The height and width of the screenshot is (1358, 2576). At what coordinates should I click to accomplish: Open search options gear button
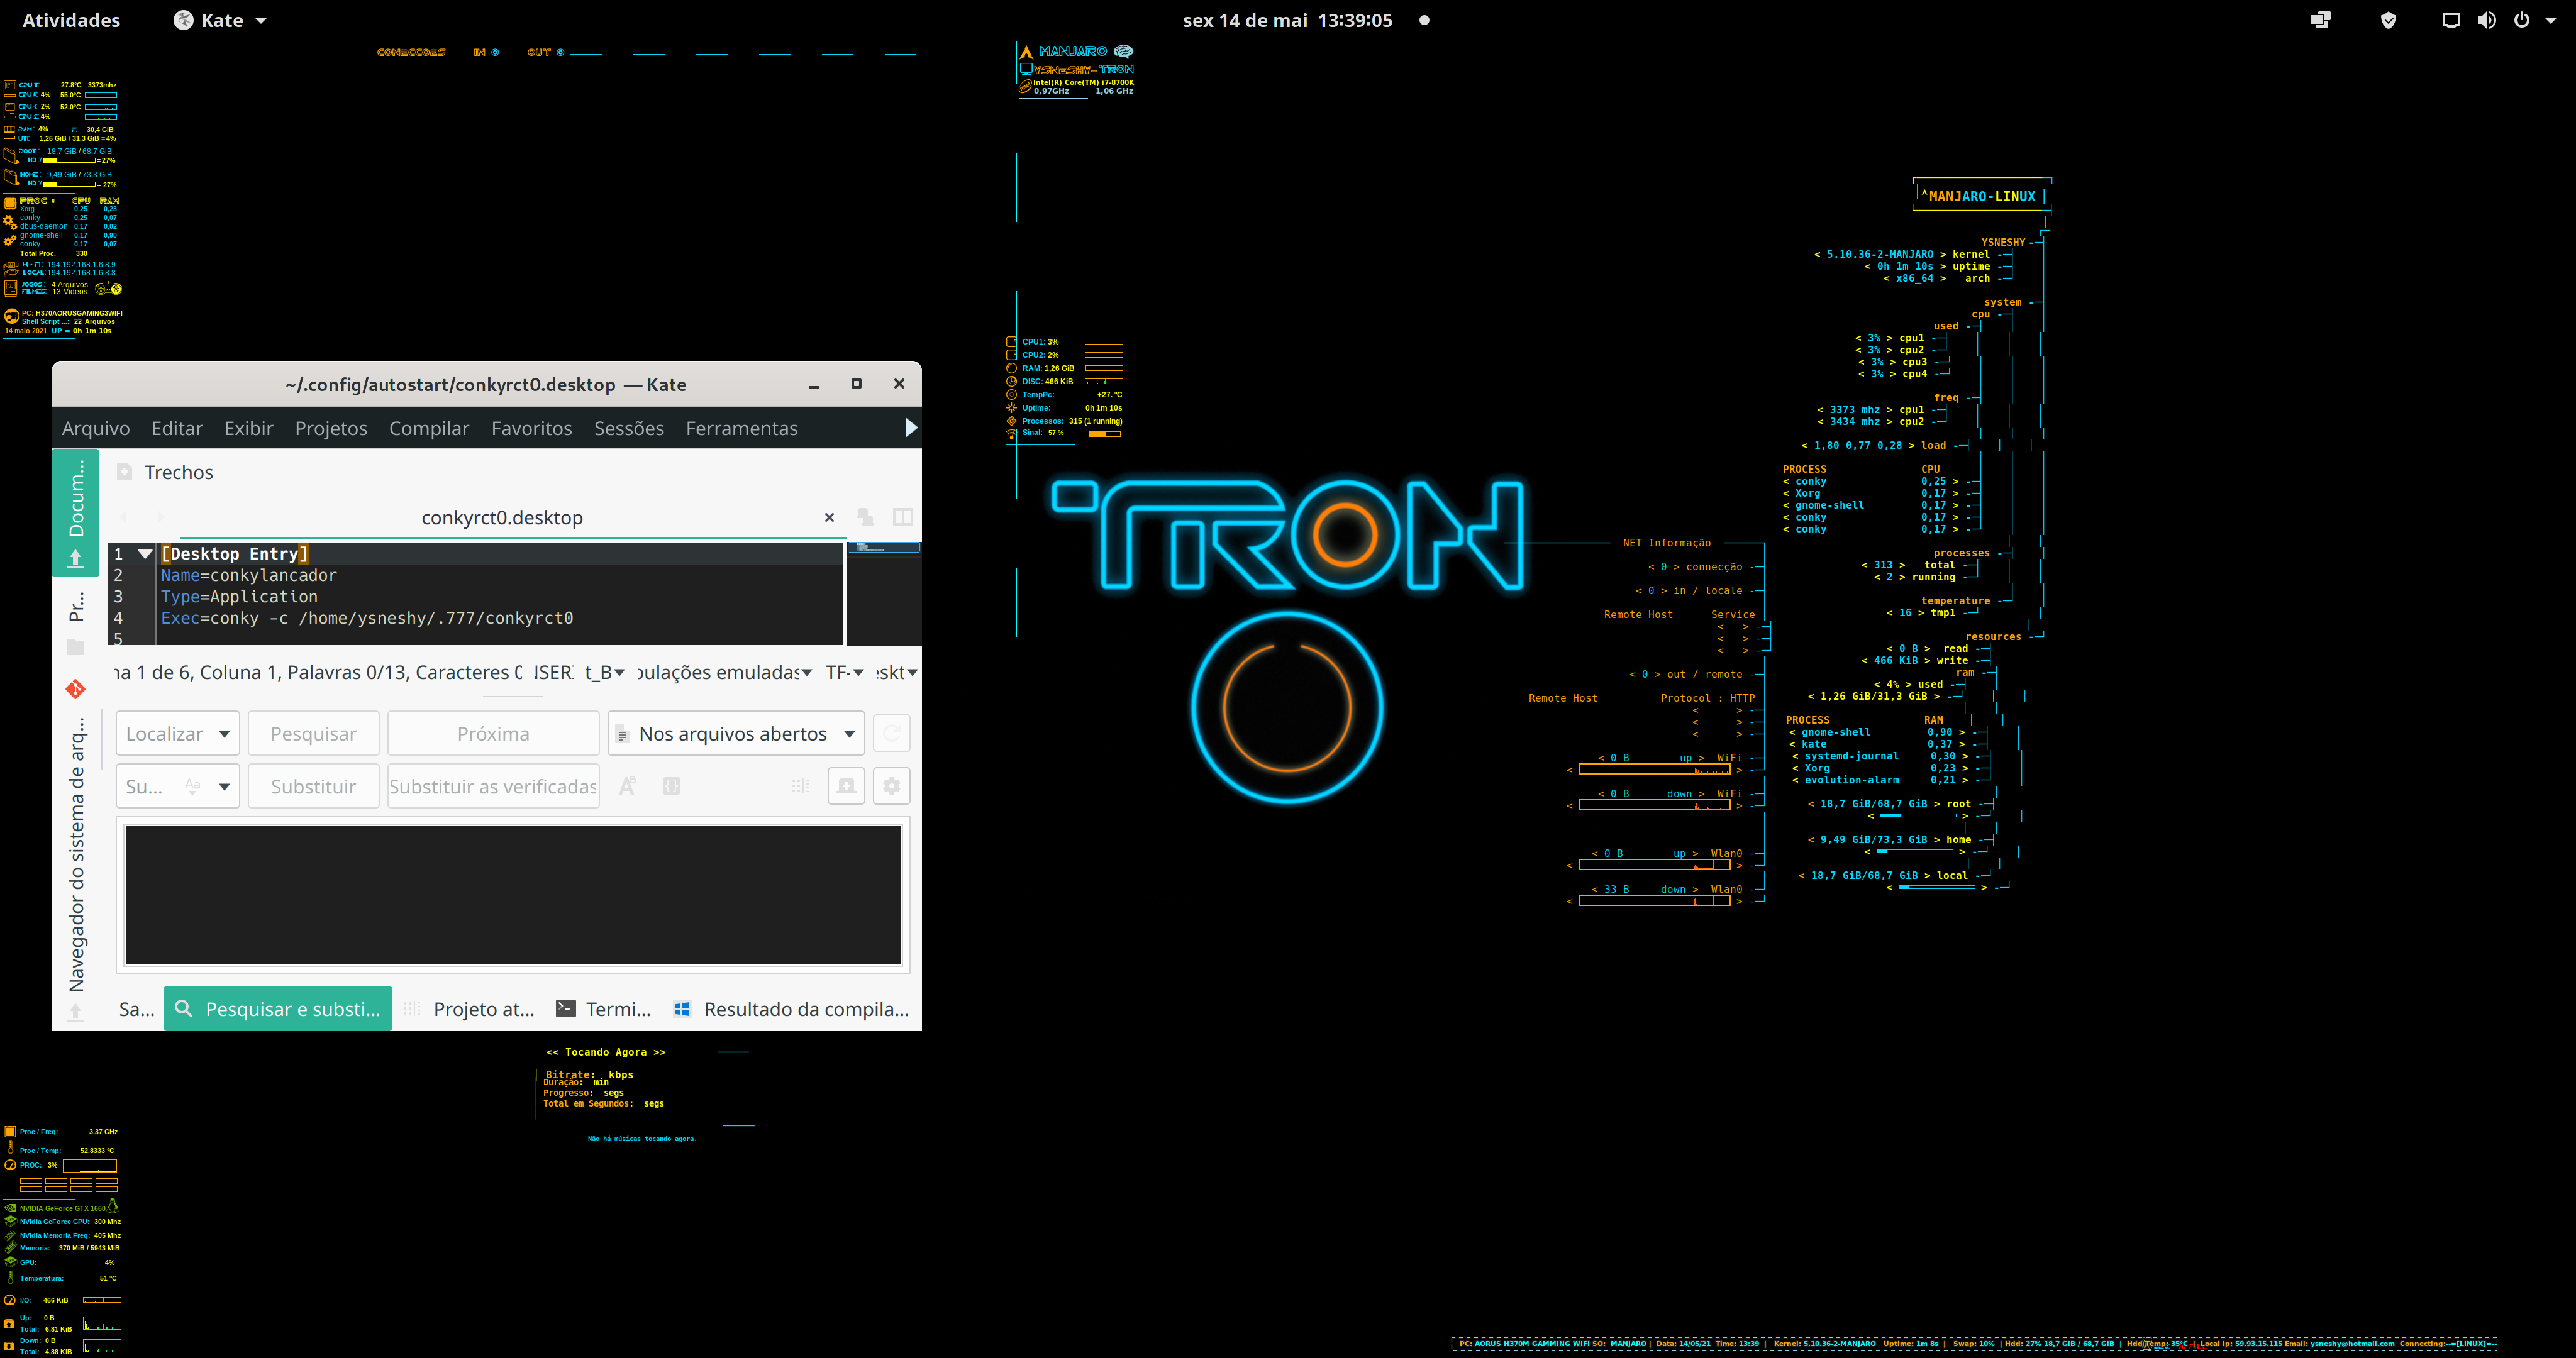coord(891,786)
